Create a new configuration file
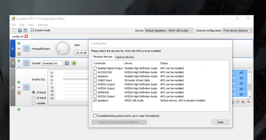Viewport: 266px width, 140px height. coord(14,30)
